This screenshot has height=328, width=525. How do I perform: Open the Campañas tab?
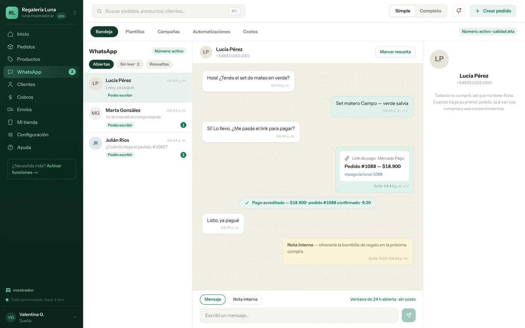click(x=168, y=32)
